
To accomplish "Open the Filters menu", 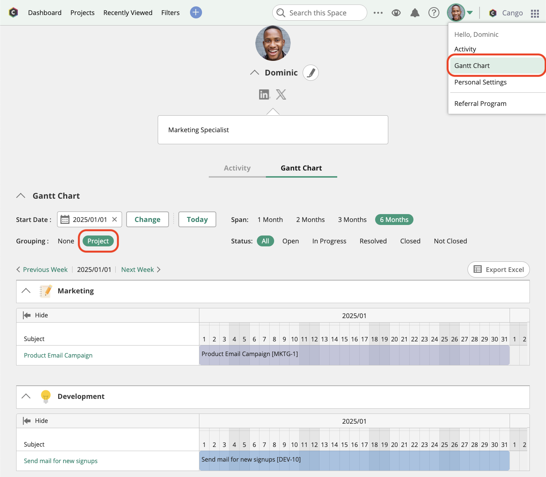I will [x=170, y=13].
